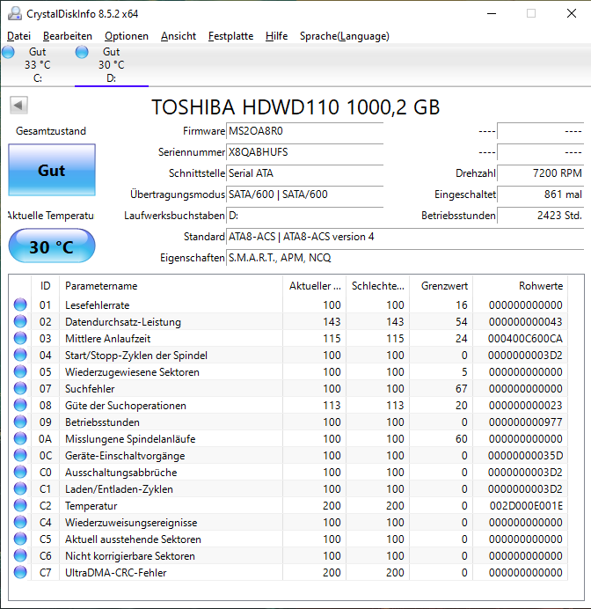Close the CrystalDiskInfo window
The image size is (591, 609).
coord(571,13)
